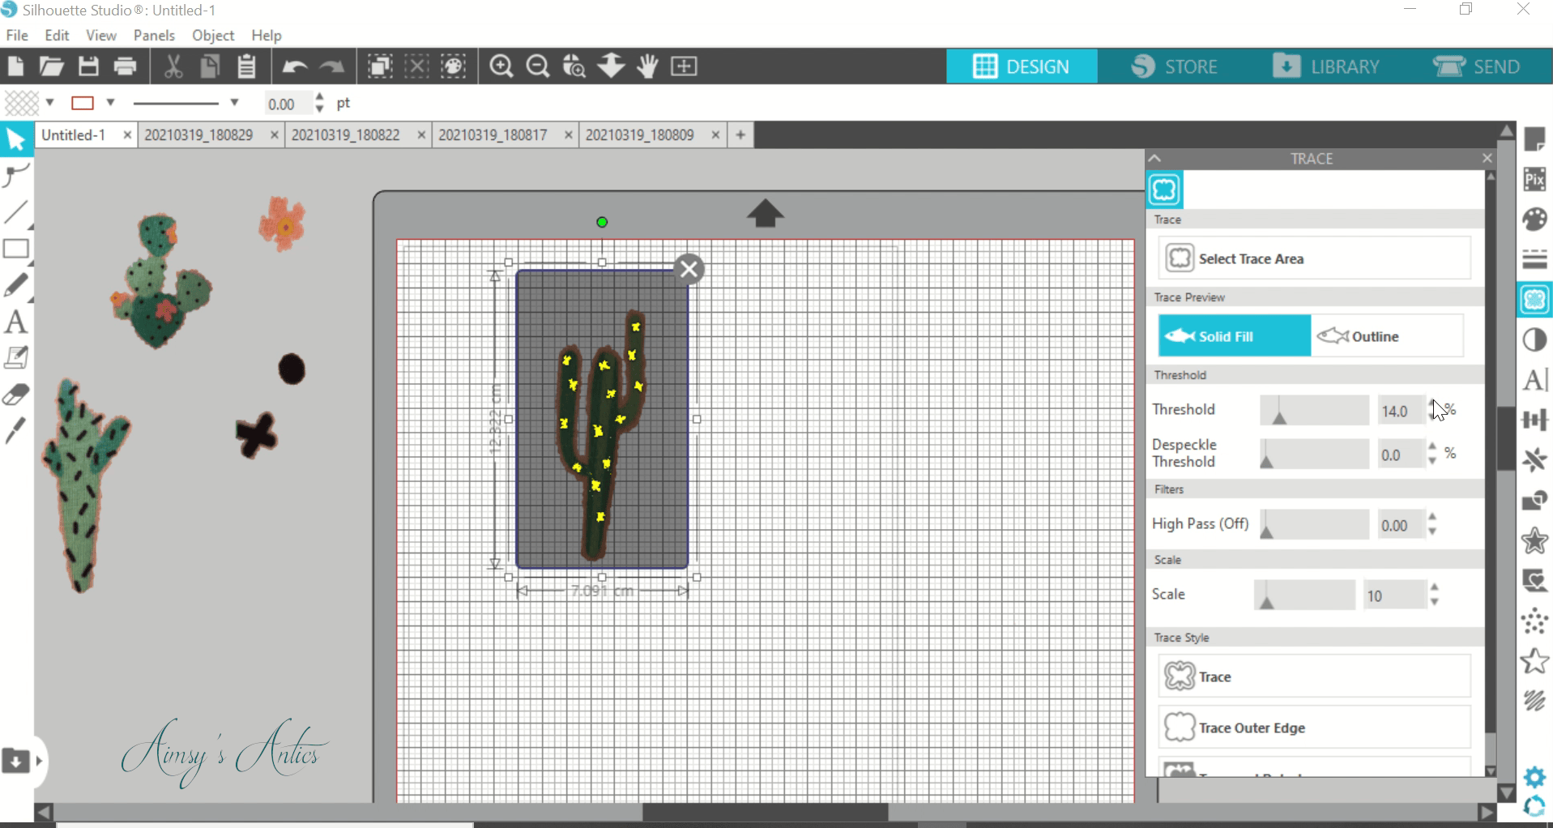Pick the Line drawing tool

(16, 212)
